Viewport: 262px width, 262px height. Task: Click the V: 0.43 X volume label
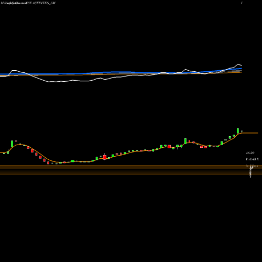pyautogui.click(x=252, y=159)
